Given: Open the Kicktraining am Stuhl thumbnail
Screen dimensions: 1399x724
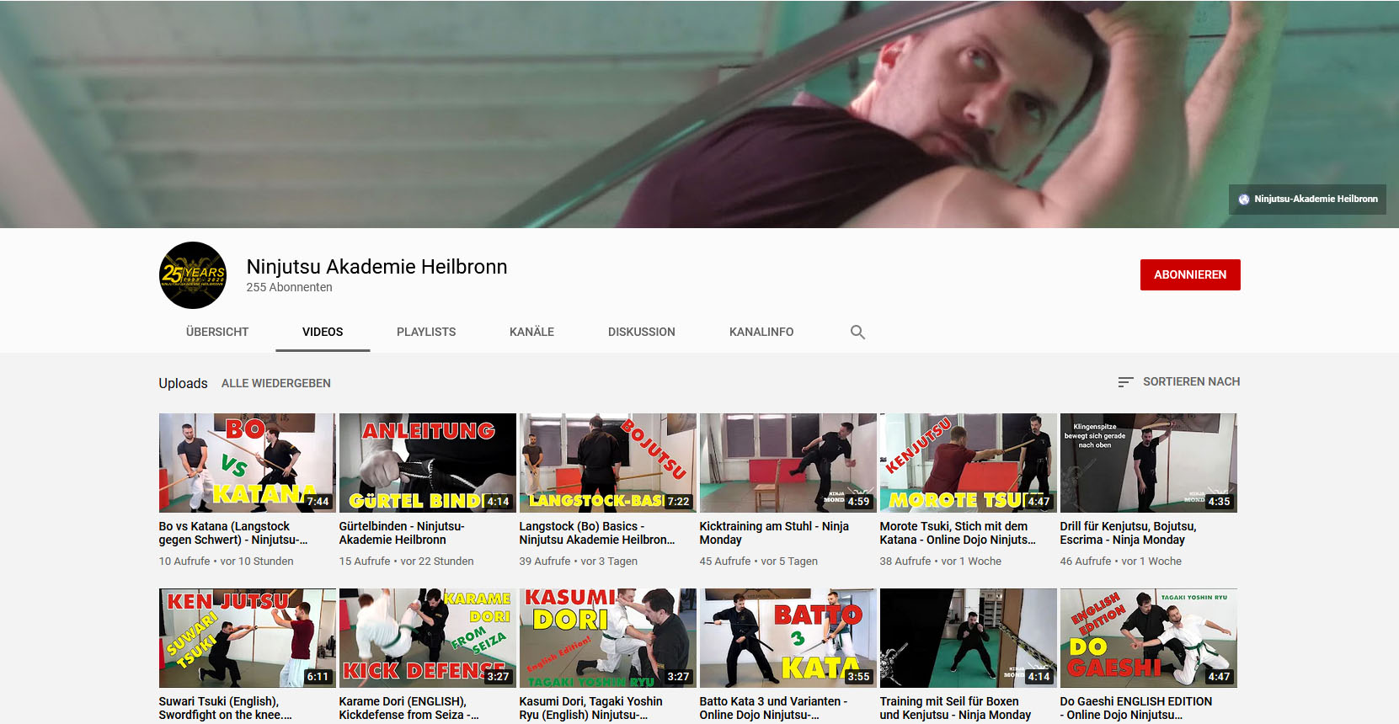Looking at the screenshot, I should (788, 463).
